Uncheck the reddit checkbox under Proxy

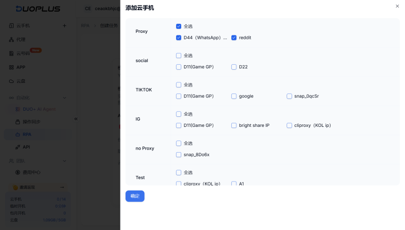pos(234,37)
